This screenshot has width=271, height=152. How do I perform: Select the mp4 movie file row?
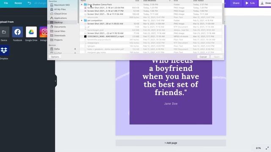click(151, 36)
